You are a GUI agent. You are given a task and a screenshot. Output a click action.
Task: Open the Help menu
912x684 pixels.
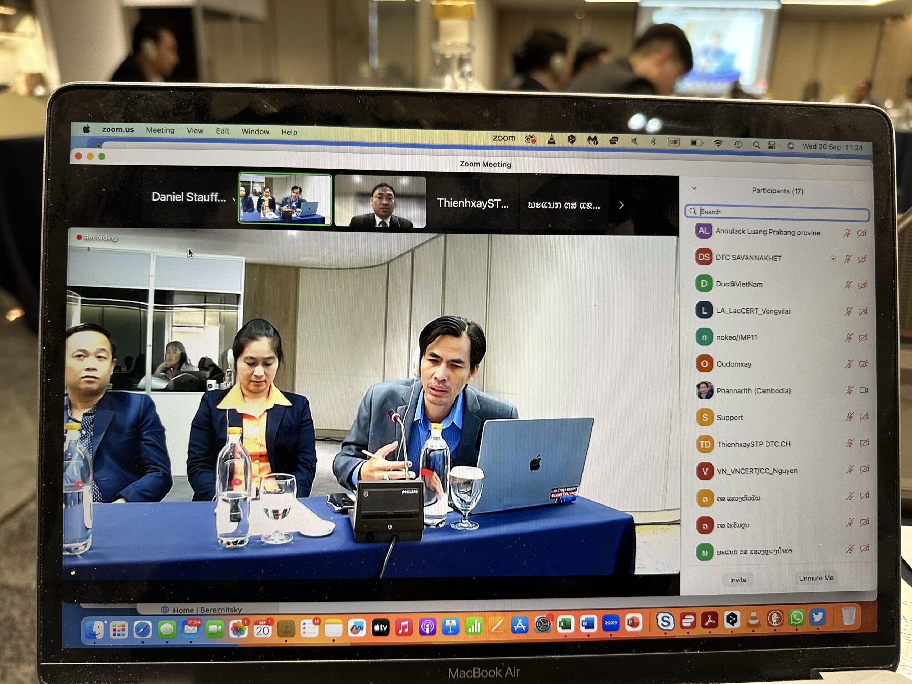pos(289,132)
